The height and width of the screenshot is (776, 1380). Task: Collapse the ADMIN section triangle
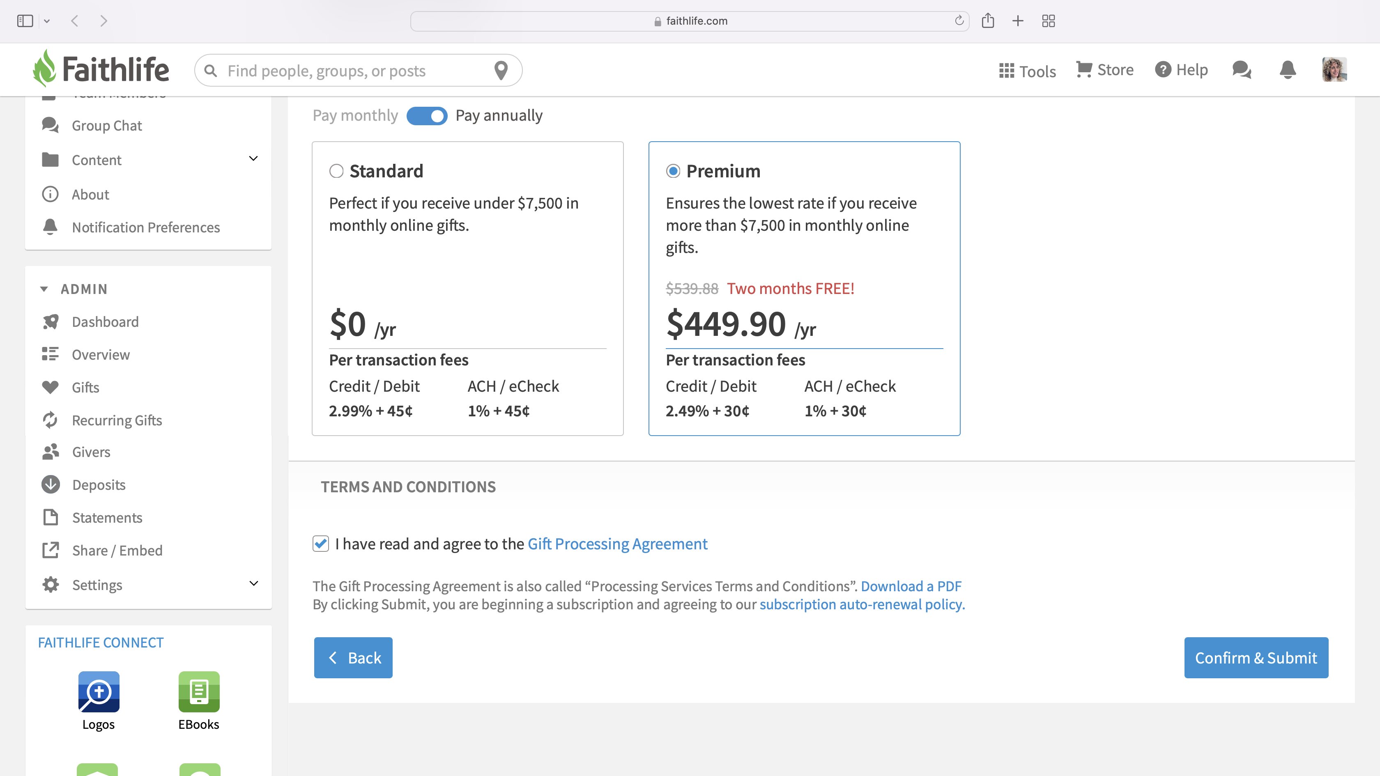pos(44,289)
